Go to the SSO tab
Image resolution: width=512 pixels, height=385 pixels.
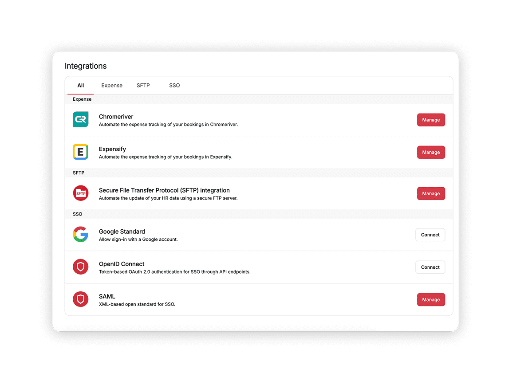click(174, 86)
